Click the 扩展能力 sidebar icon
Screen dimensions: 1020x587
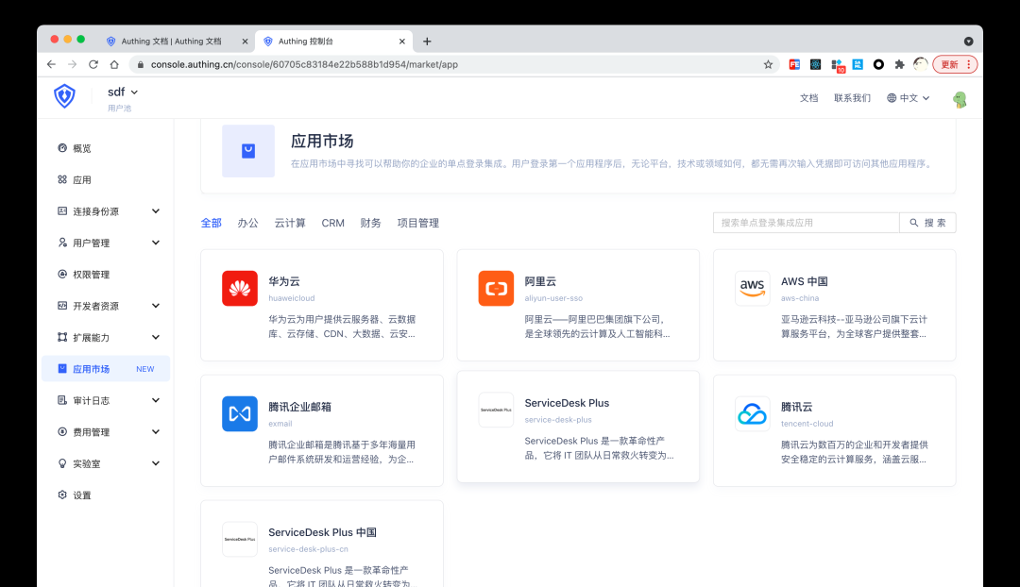[x=62, y=337]
